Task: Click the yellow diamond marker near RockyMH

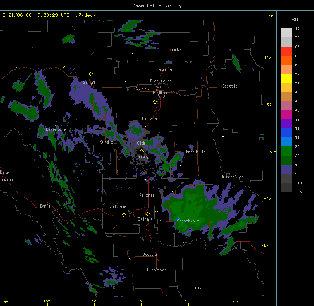Action: [x=91, y=74]
